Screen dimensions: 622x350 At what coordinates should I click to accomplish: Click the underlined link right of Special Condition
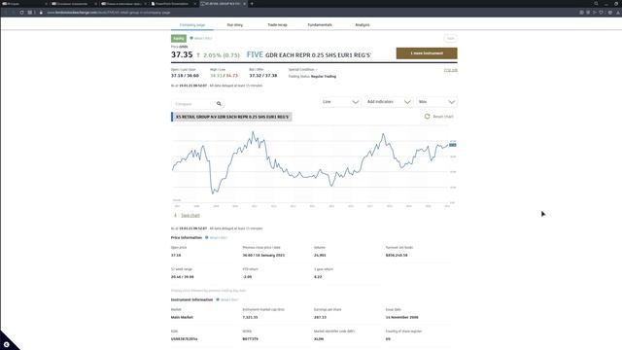pos(450,70)
